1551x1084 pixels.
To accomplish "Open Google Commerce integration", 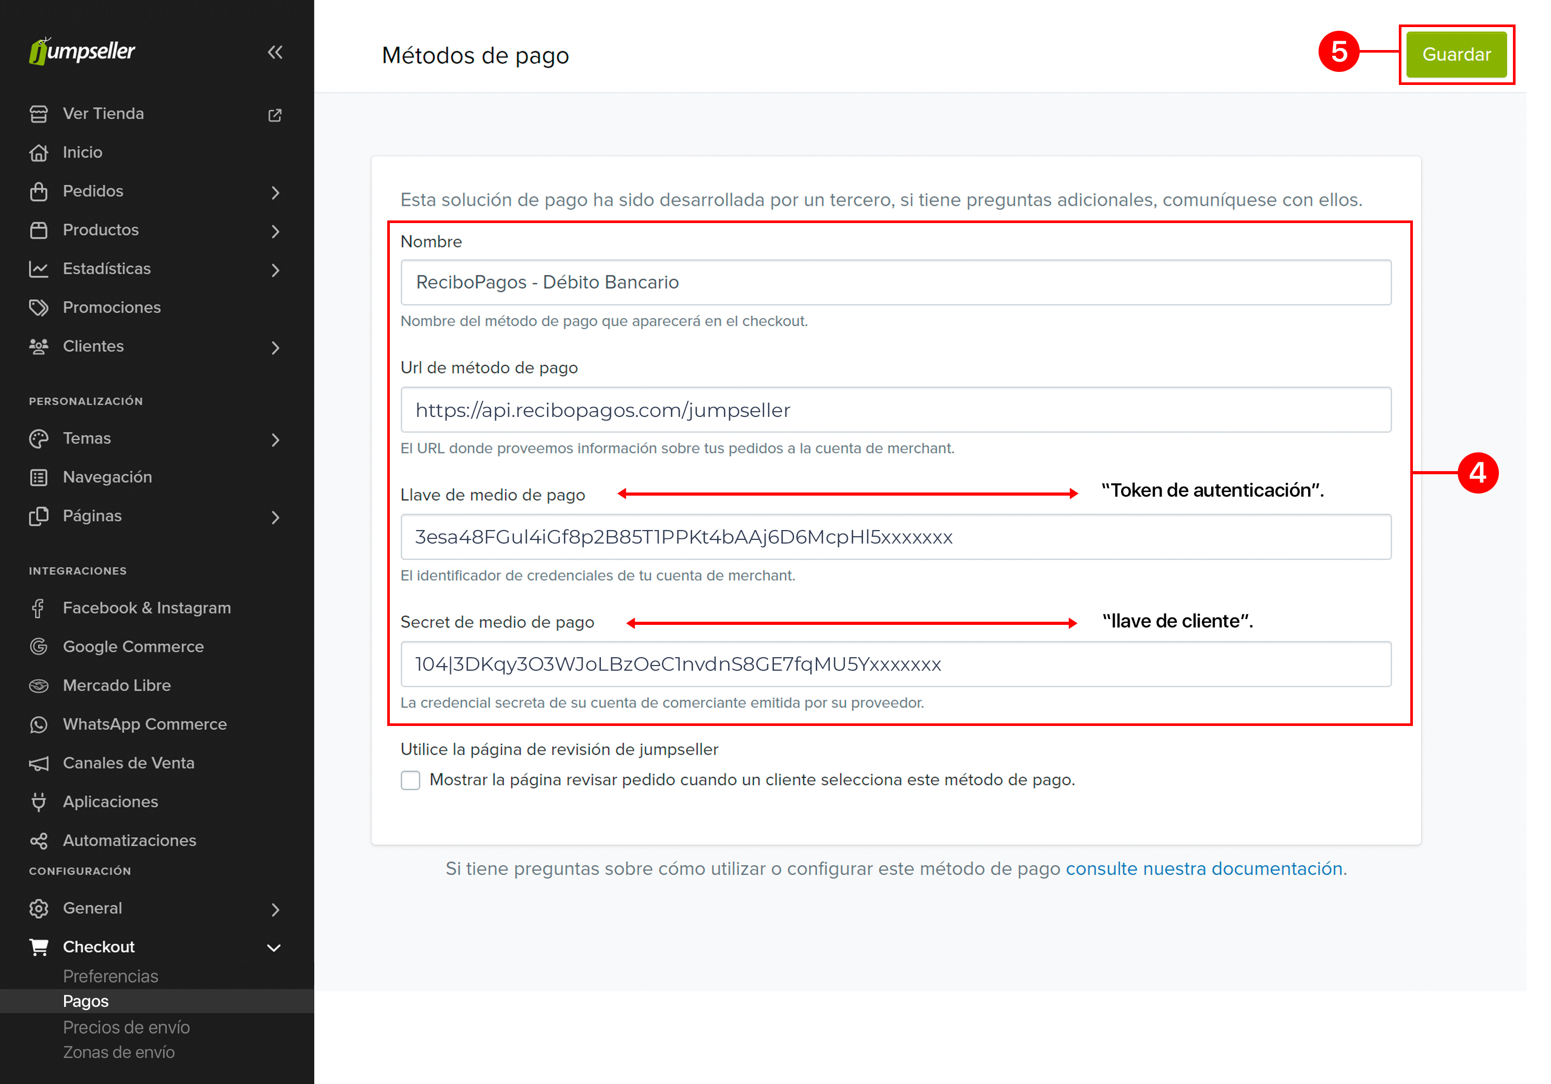I will (133, 646).
